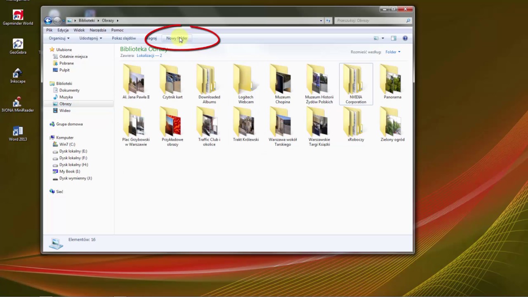The height and width of the screenshot is (297, 528).
Task: Select Muzyka library in navigation pane
Action: pyautogui.click(x=66, y=97)
